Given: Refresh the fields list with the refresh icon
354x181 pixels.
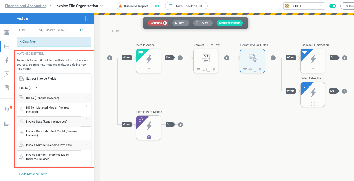Looking at the screenshot, I should (x=81, y=30).
